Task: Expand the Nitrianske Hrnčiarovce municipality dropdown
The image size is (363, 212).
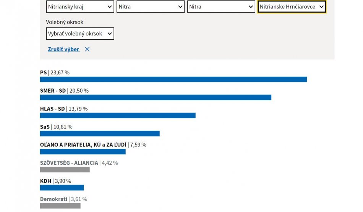Action: pyautogui.click(x=292, y=7)
